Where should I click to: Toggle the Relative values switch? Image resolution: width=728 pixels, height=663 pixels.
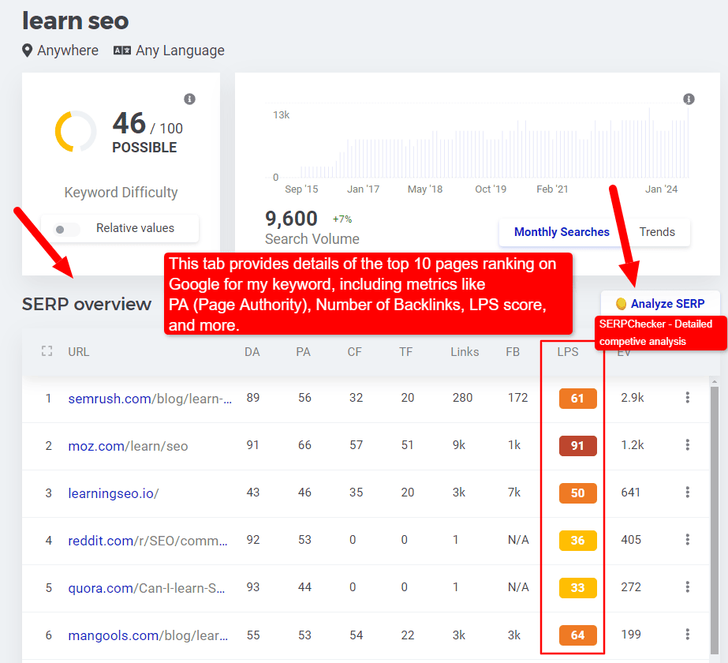tap(66, 229)
